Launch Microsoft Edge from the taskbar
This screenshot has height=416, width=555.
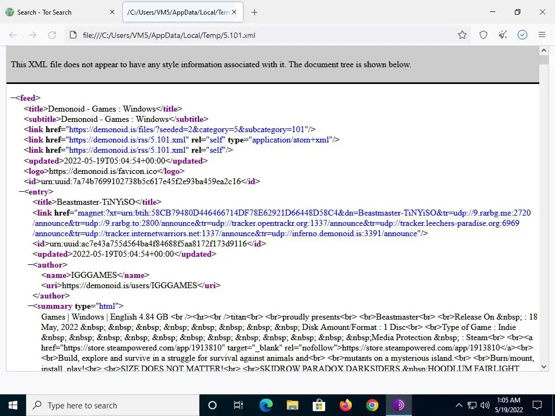tap(266, 405)
